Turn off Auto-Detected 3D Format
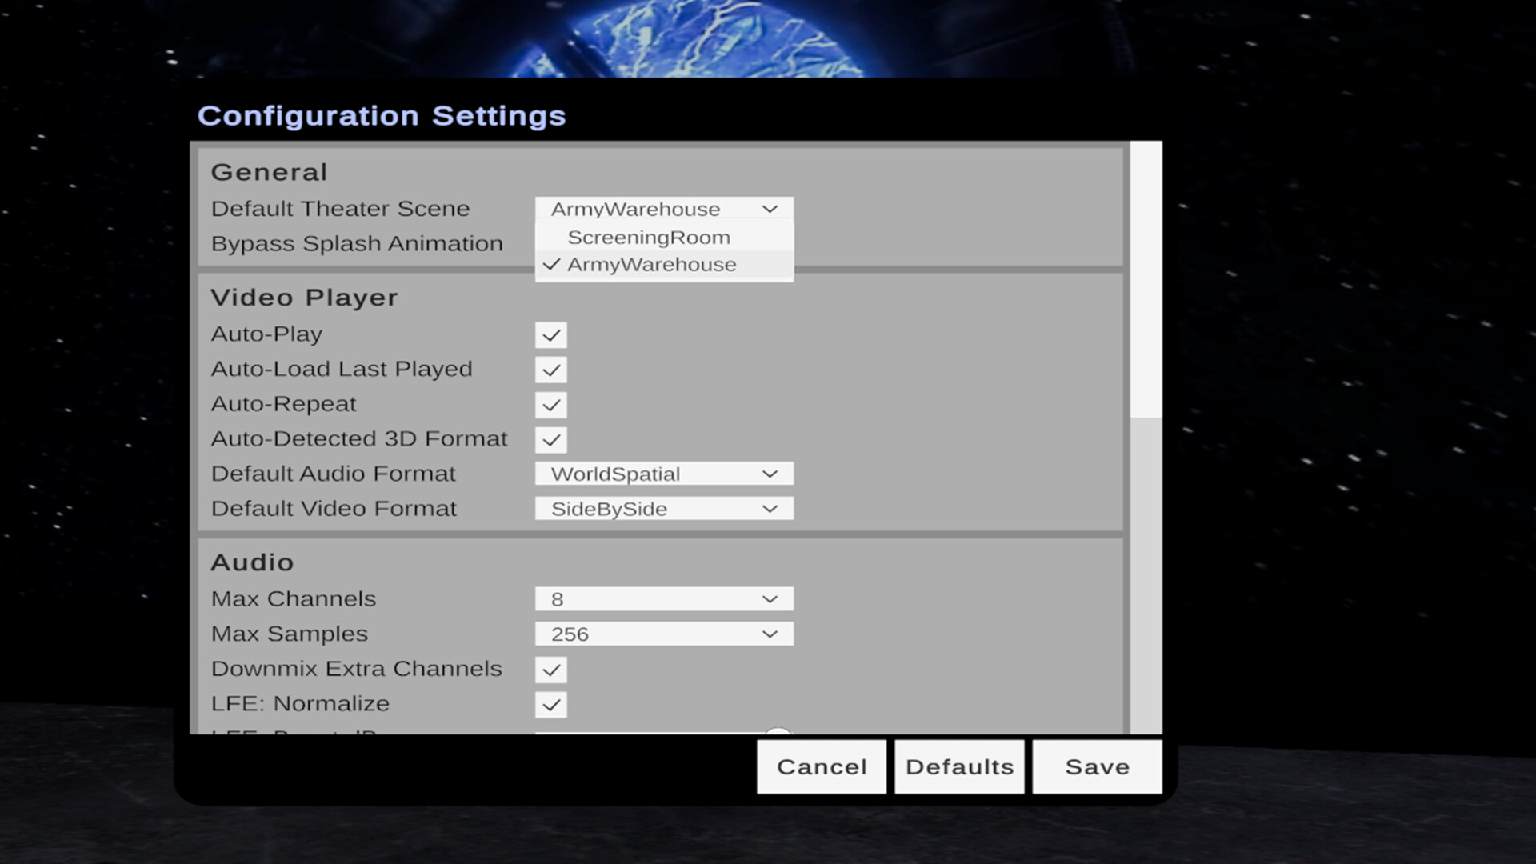 (551, 440)
